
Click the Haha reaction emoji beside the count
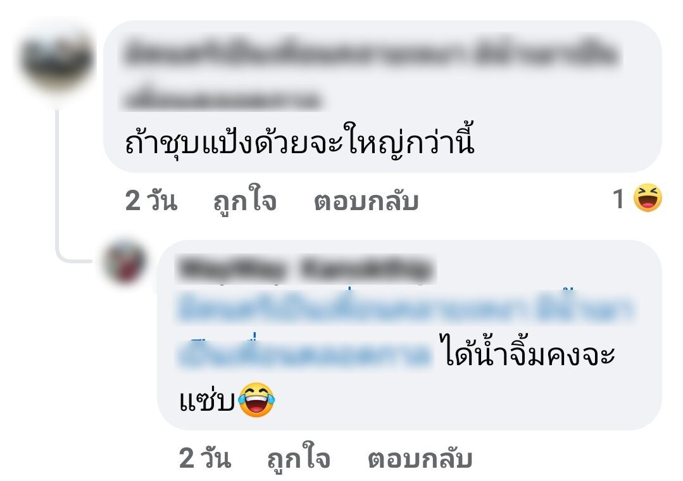tap(648, 198)
